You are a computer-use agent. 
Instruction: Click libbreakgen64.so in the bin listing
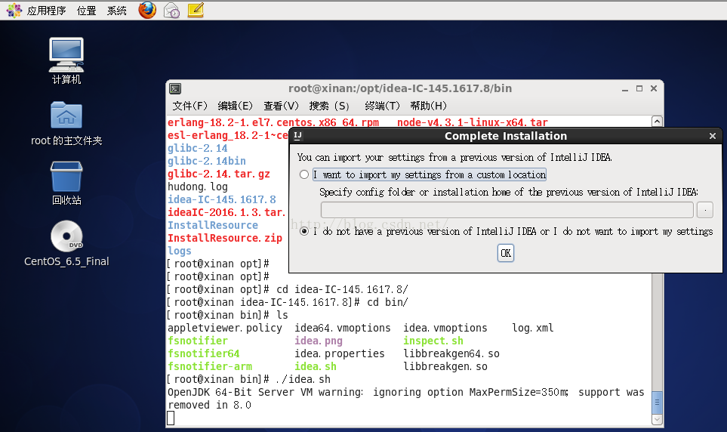(x=451, y=353)
